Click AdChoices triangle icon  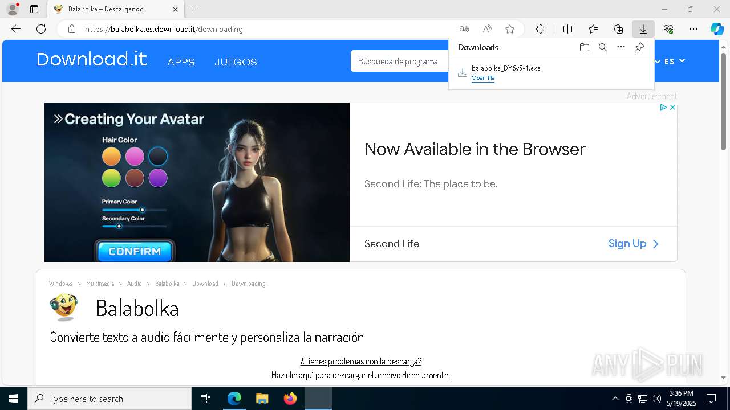pos(663,107)
